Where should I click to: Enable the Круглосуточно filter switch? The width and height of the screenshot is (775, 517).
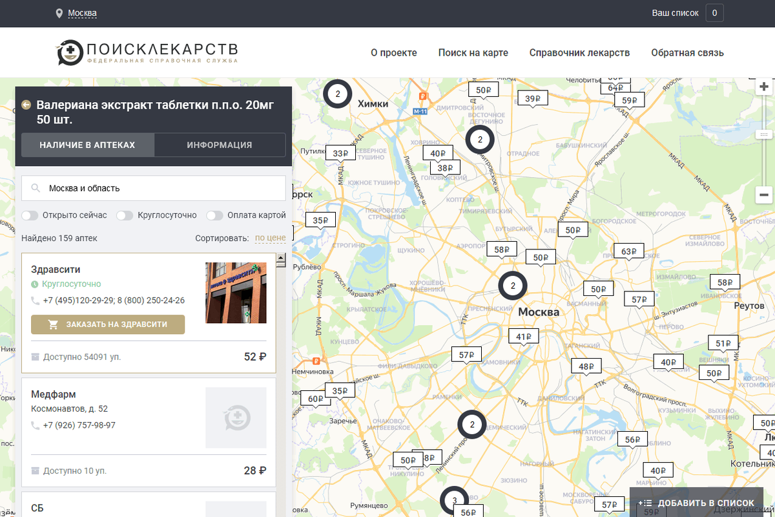(125, 215)
